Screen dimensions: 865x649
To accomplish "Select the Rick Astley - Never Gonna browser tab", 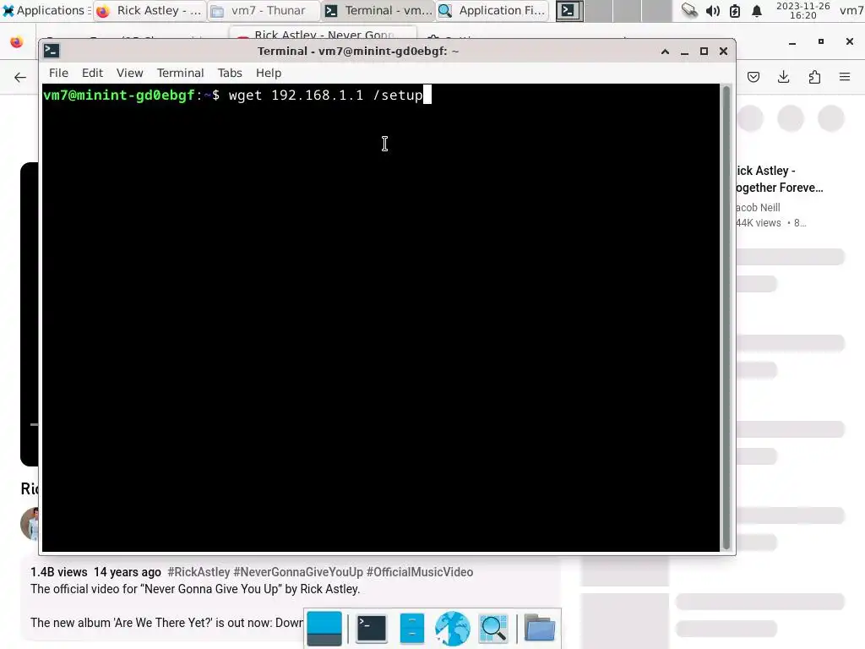I will (323, 33).
